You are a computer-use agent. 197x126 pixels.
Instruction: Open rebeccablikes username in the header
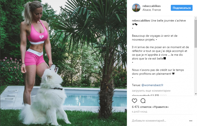tap(151, 6)
